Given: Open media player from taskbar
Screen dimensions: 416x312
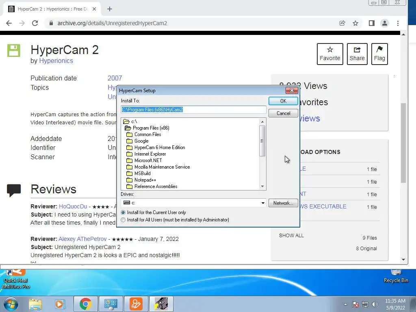Looking at the screenshot, I should 60,304.
